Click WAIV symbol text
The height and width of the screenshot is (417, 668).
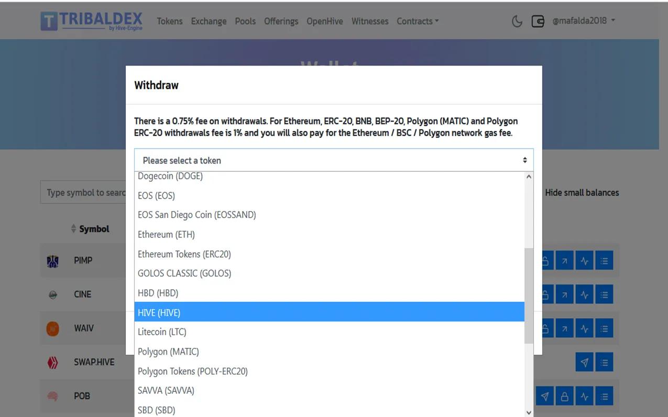84,328
